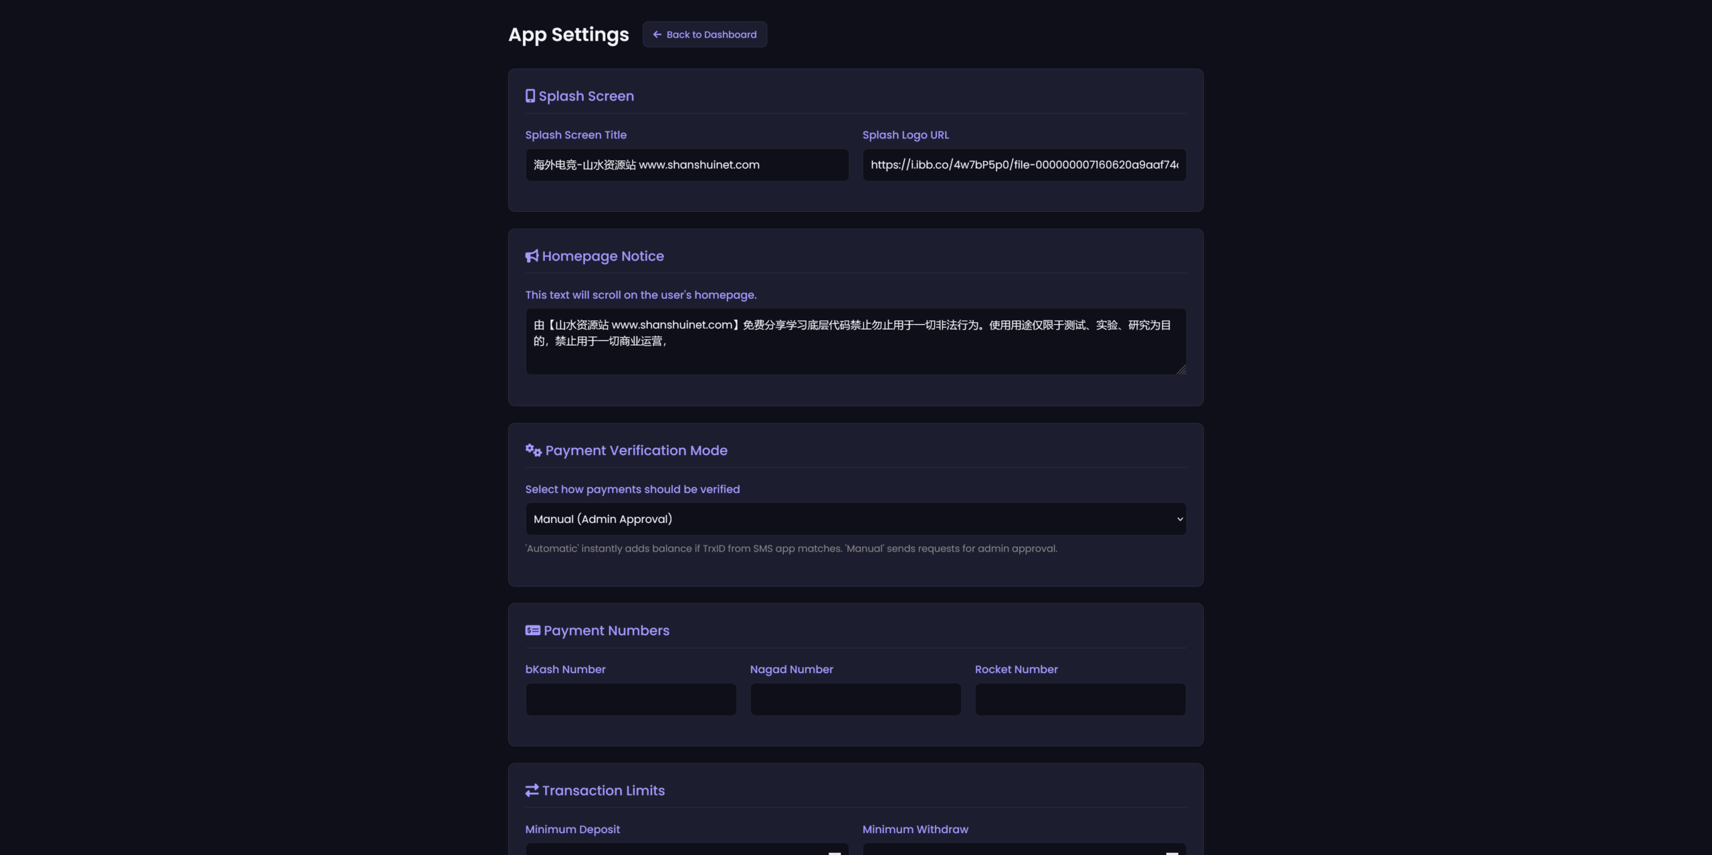Image resolution: width=1712 pixels, height=855 pixels.
Task: Click the Minimum Withdraw label
Action: click(x=915, y=830)
